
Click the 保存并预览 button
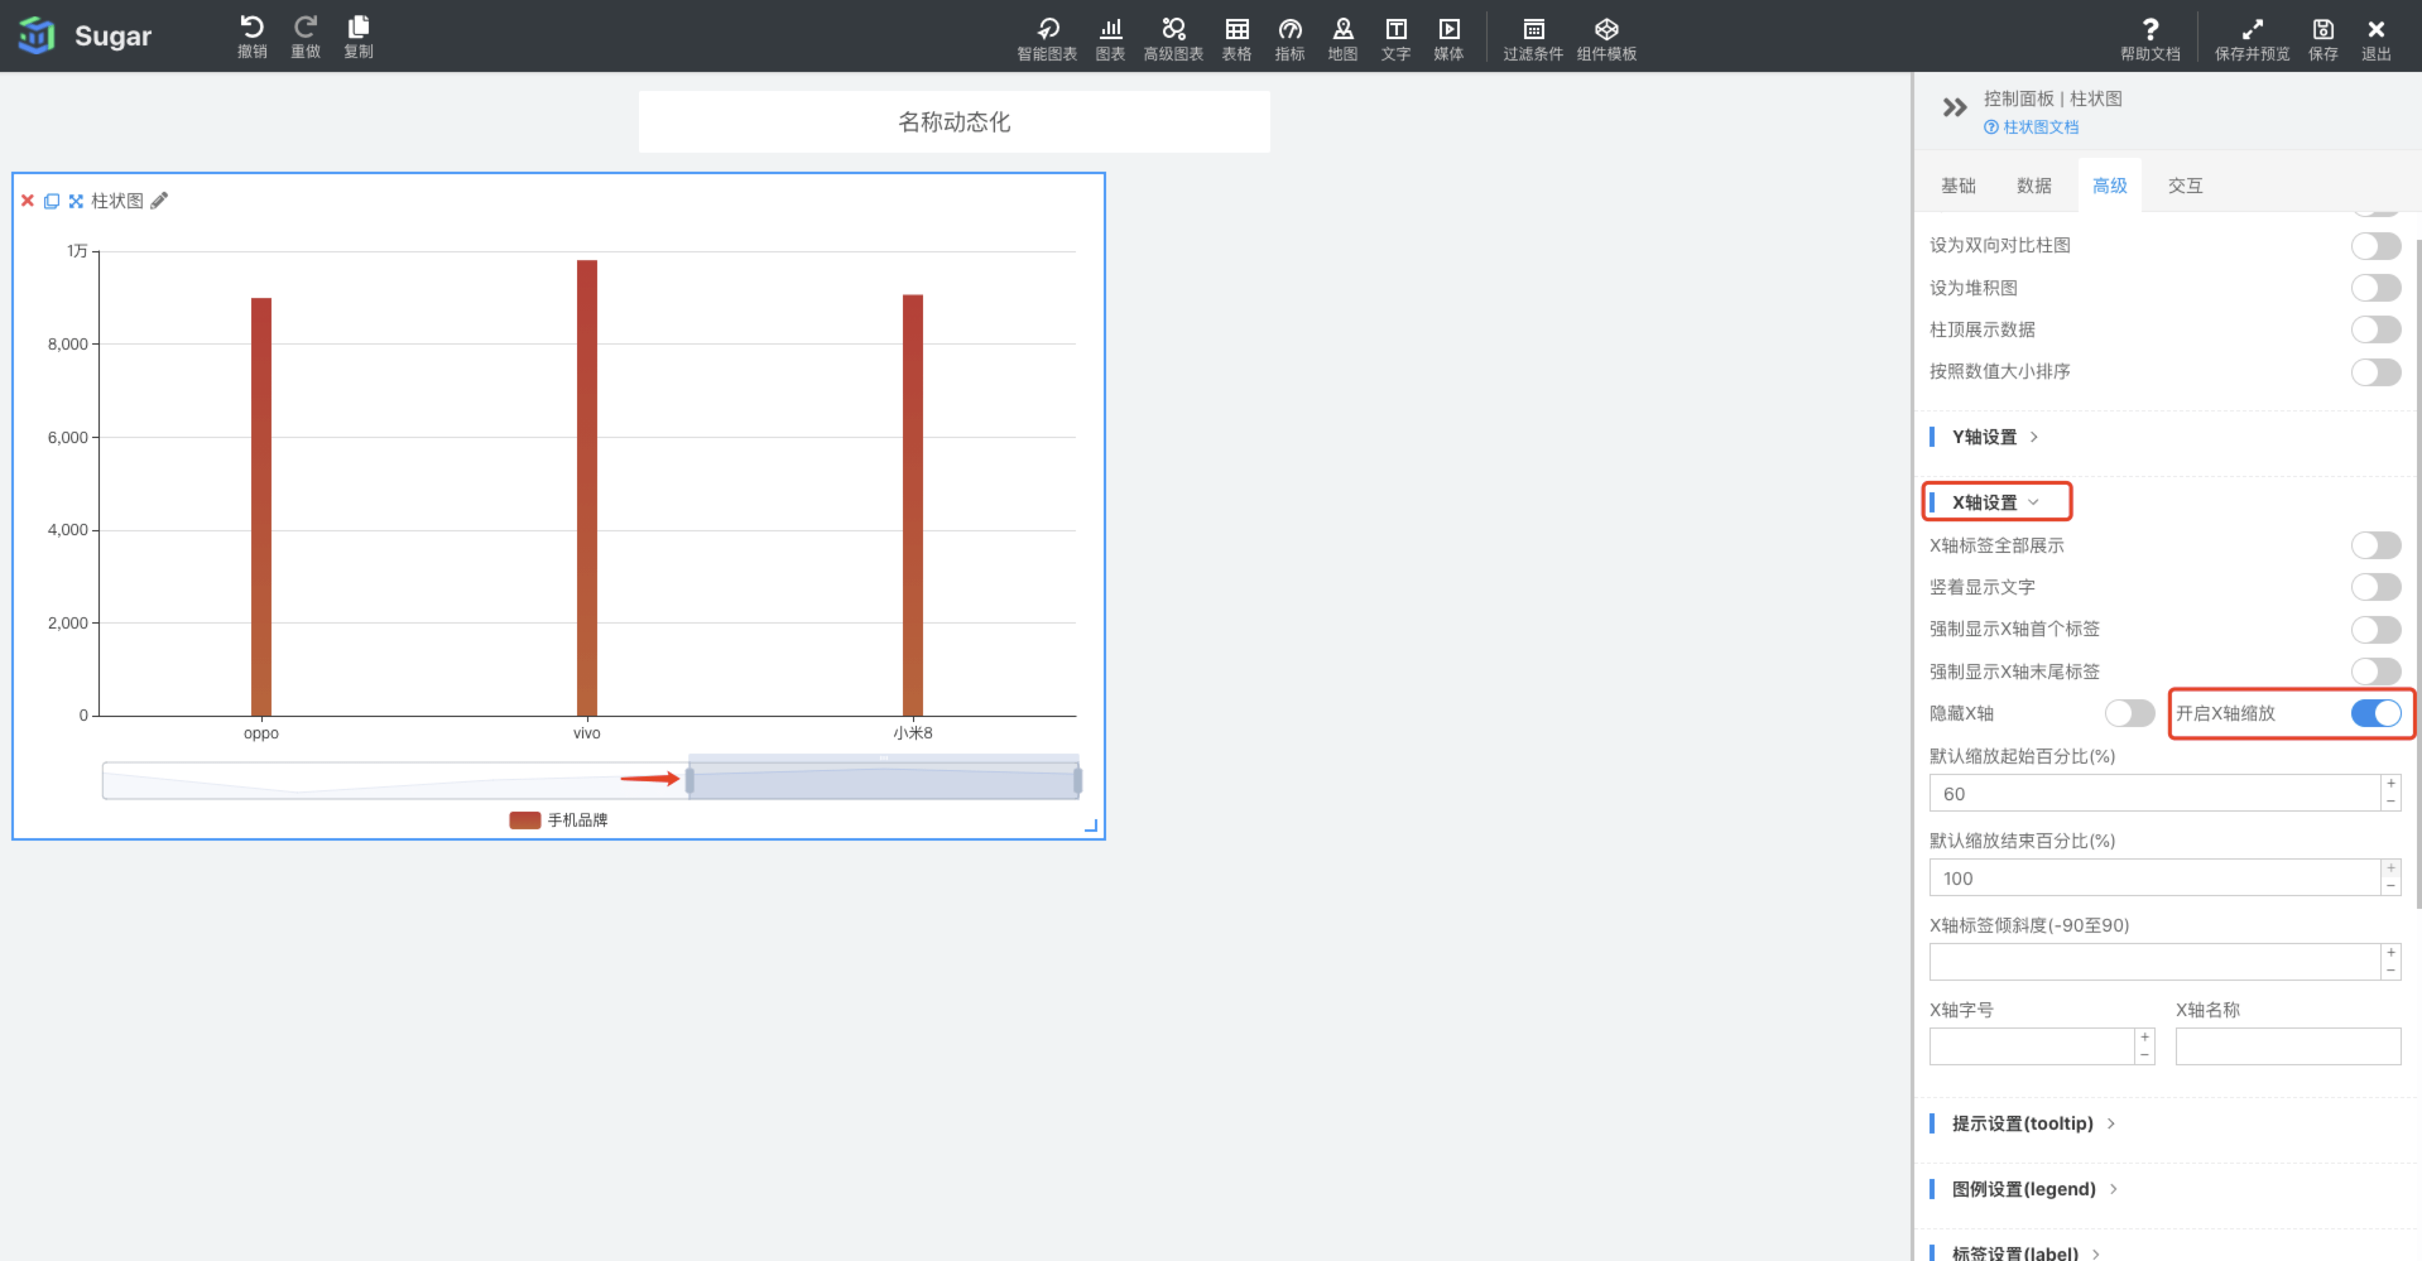pos(2251,38)
